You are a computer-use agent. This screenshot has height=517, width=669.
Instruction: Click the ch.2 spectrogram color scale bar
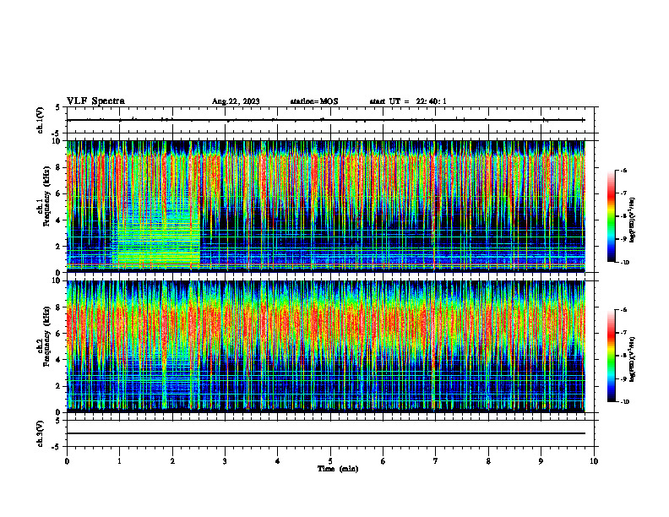pos(612,356)
